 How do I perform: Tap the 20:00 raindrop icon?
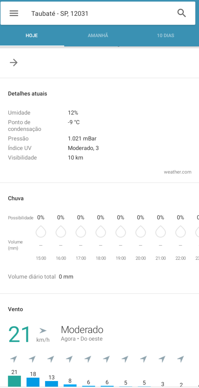pyautogui.click(x=141, y=232)
